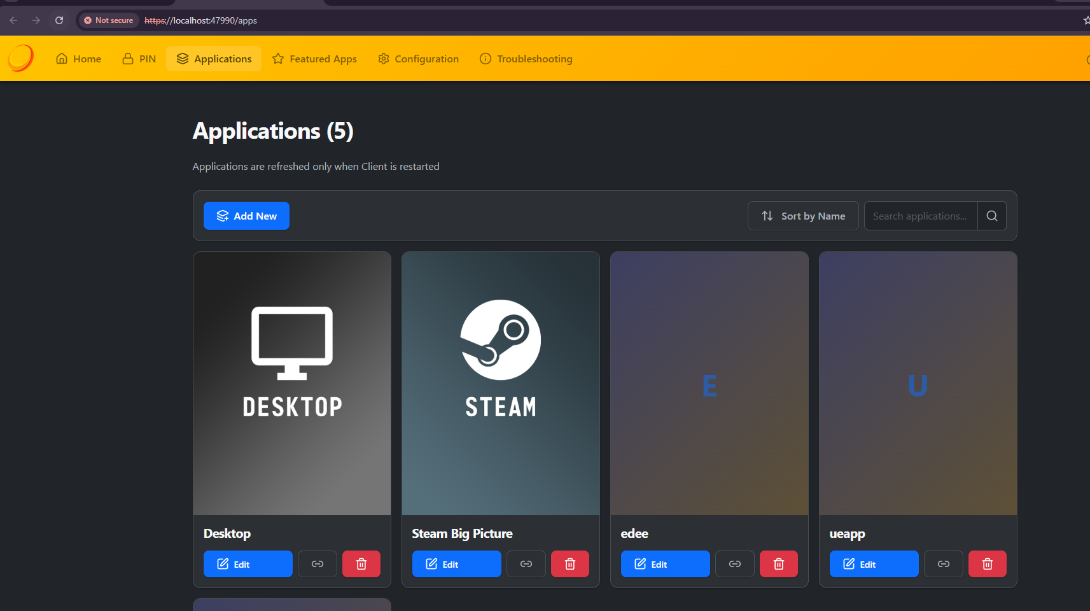Click the 'Desktop' card title text
Screen dimensions: 1090x611
227,533
